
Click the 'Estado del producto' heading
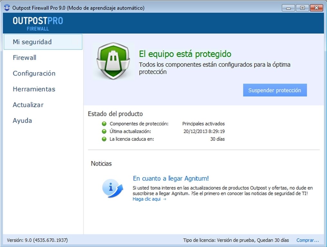(115, 114)
